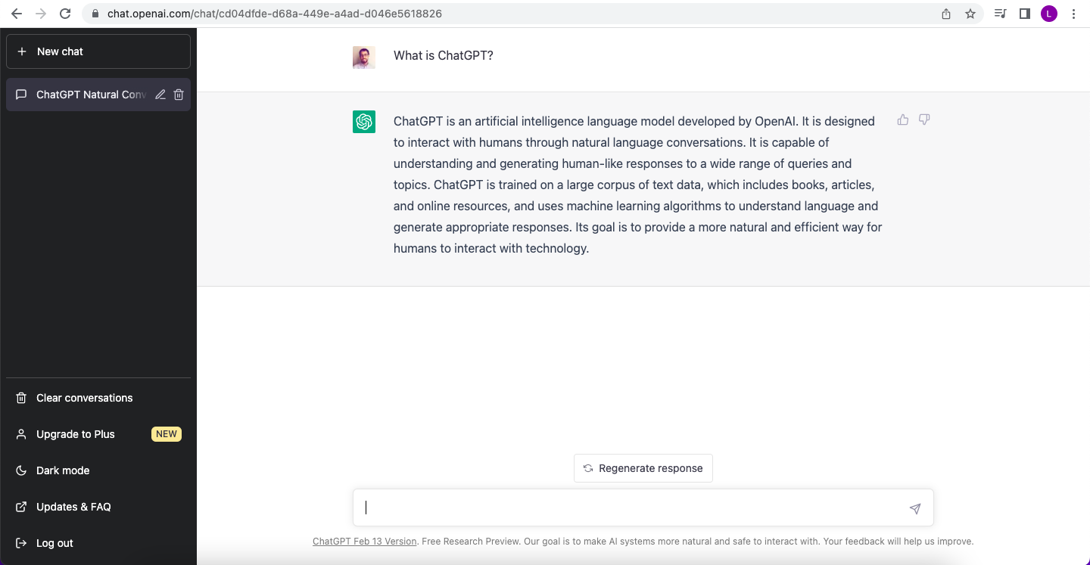Open the browser profile avatar menu
Screen dimensions: 1090x565
[1049, 13]
